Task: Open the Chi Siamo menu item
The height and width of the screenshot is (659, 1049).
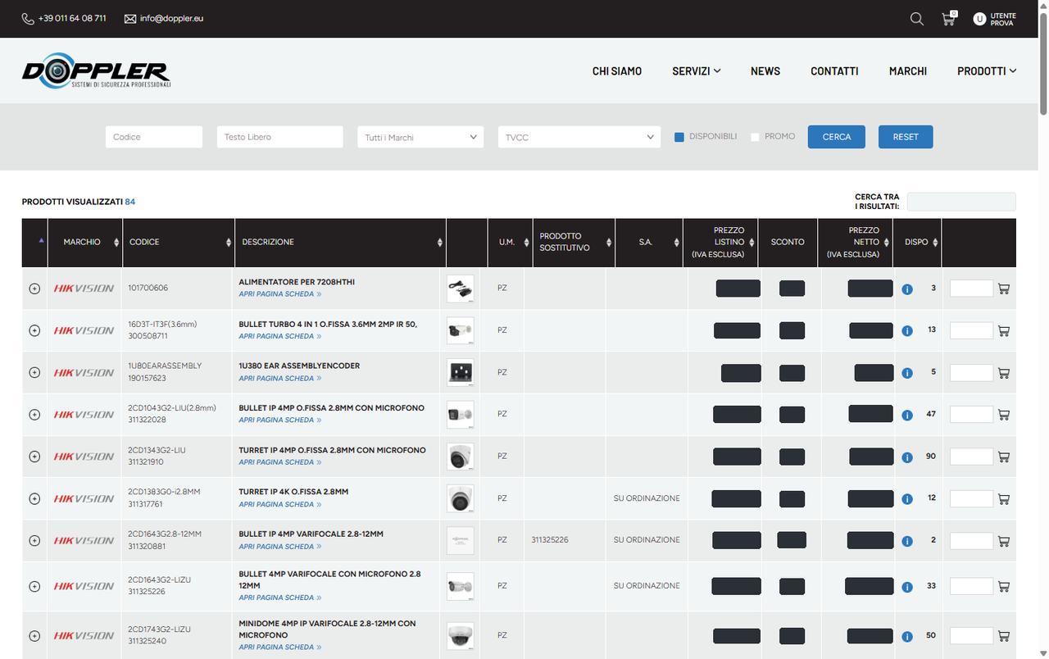Action: [x=617, y=71]
